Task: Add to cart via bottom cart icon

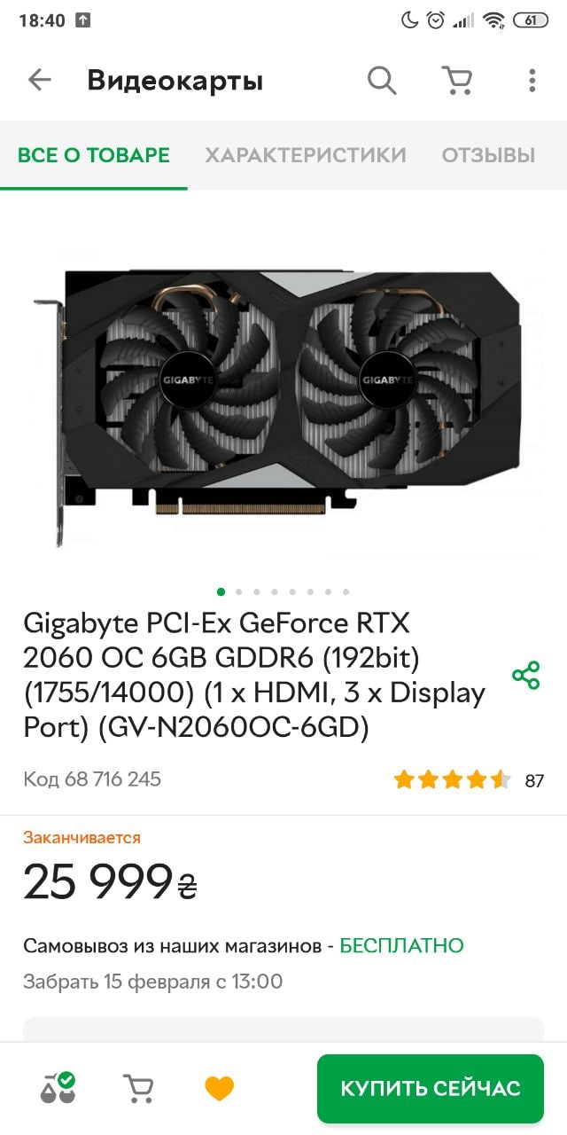Action: 137,1088
